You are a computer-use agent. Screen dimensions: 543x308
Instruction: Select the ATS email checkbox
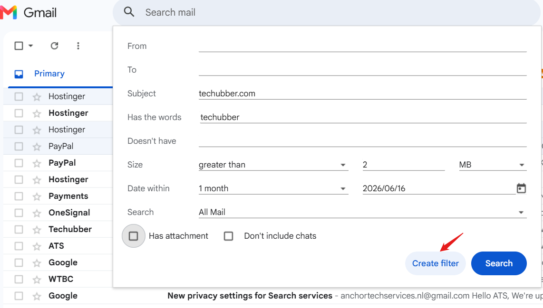19,246
